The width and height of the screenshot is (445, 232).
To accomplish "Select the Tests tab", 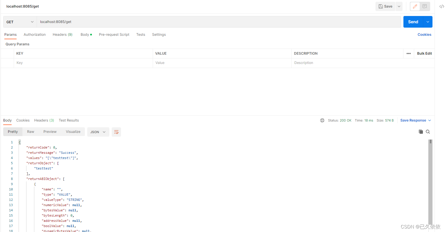I will click(141, 35).
